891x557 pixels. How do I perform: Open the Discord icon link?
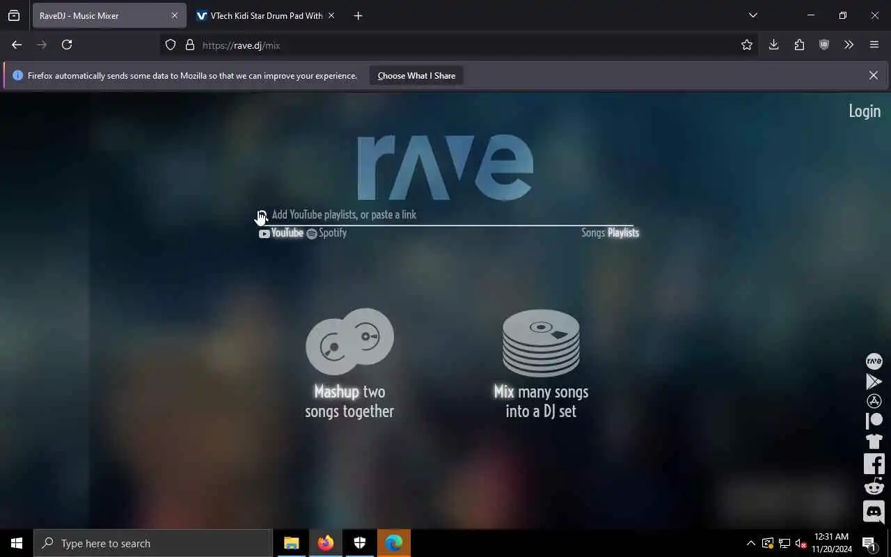coord(874,512)
